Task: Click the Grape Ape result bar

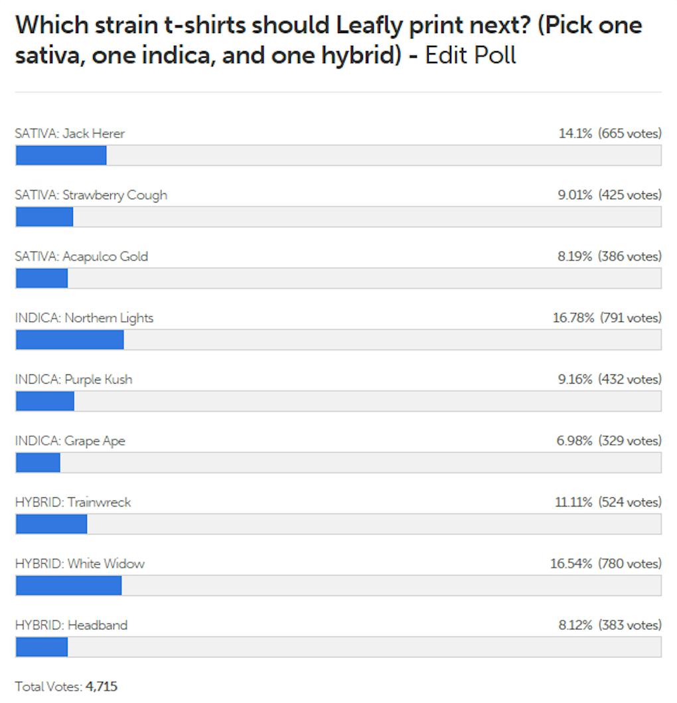Action: click(338, 463)
